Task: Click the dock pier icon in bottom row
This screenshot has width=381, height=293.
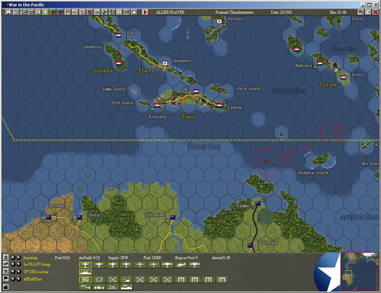Action: (x=113, y=287)
